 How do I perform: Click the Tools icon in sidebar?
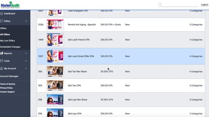pyautogui.click(x=1, y=61)
